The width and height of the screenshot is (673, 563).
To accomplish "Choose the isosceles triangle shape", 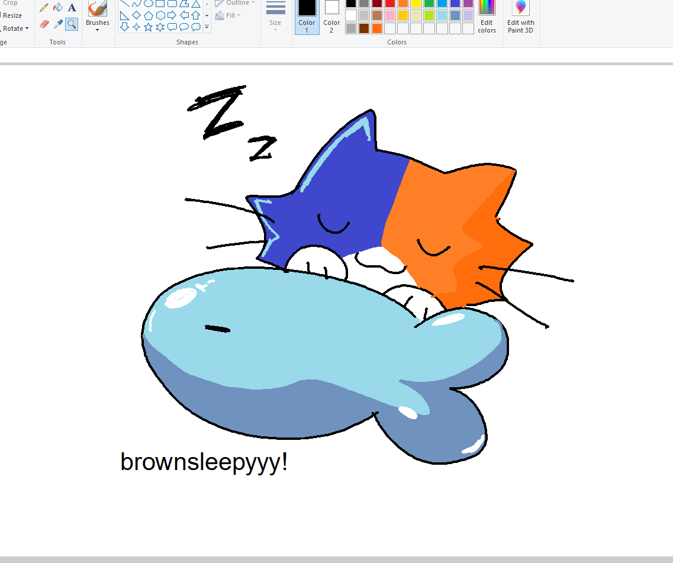I will [x=196, y=4].
